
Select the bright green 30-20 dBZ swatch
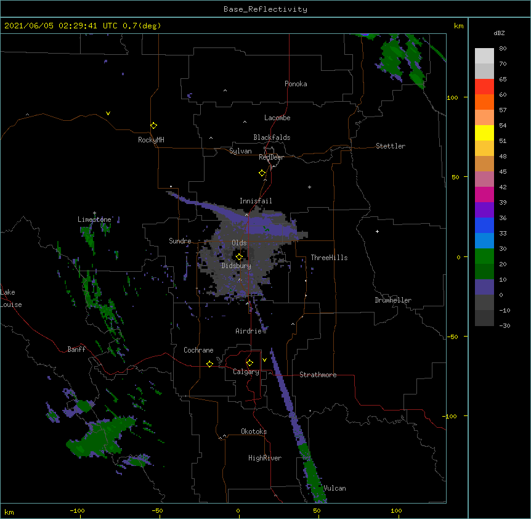[x=484, y=256]
